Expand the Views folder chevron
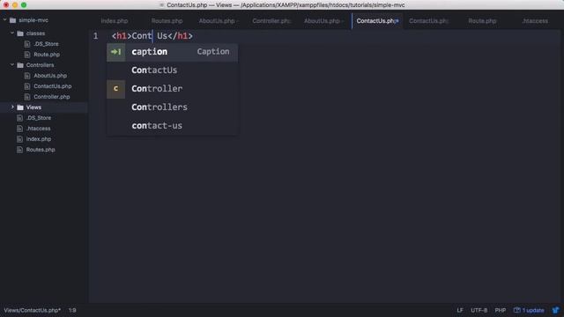The width and height of the screenshot is (564, 317). pyautogui.click(x=12, y=107)
